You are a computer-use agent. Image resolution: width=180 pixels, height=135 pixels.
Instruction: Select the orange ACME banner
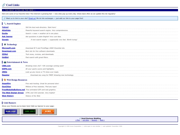[x=48, y=112]
